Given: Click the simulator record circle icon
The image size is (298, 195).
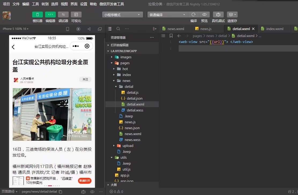Looking at the screenshot, I should point(78,29).
